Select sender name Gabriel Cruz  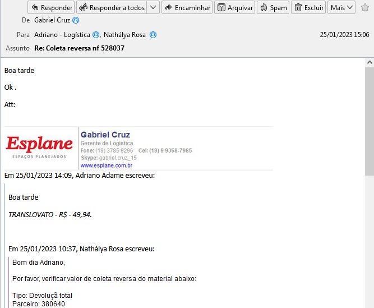tap(53, 20)
